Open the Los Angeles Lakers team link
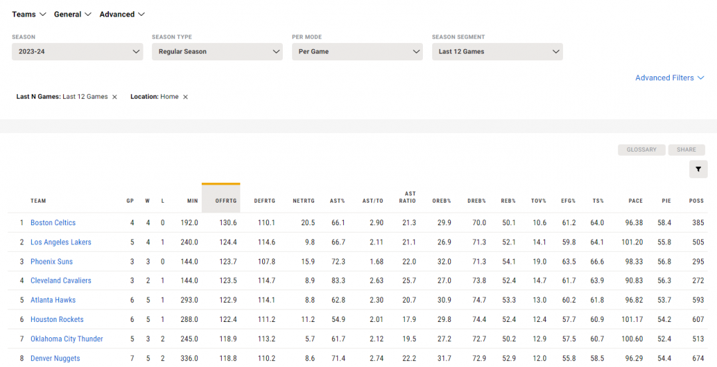 point(61,242)
